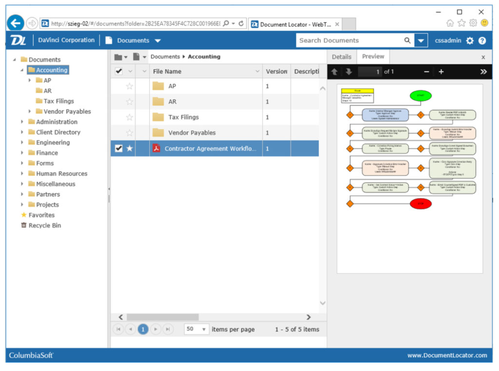The image size is (499, 371).
Task: Click the Document Locator DL logo
Action: (x=18, y=40)
